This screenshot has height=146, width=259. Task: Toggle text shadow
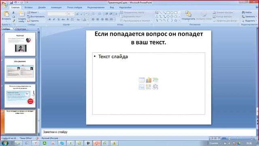click(68, 19)
